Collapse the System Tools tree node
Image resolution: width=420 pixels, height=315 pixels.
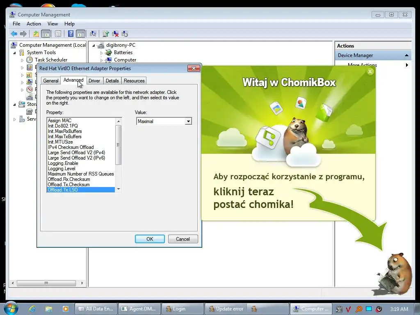(14, 53)
